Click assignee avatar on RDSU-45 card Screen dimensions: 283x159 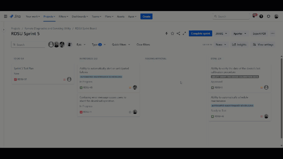tap(135, 87)
